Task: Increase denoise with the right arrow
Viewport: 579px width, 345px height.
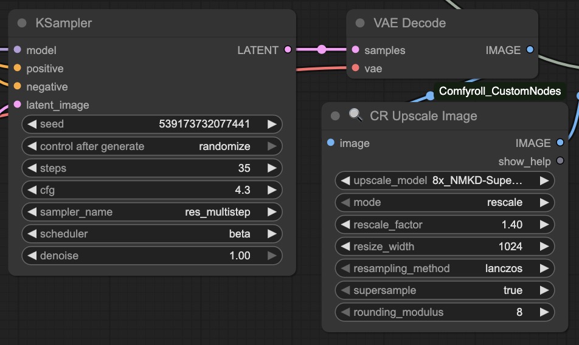Action: pyautogui.click(x=272, y=256)
